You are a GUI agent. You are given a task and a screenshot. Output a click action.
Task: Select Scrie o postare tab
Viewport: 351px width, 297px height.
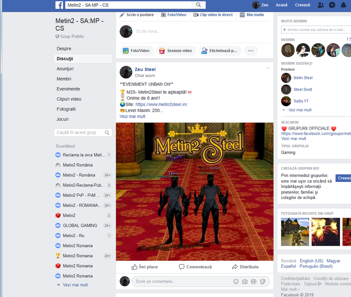point(137,15)
